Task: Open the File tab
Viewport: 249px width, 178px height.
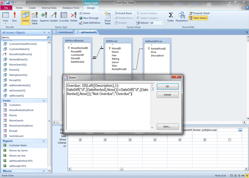Action: click(x=6, y=8)
